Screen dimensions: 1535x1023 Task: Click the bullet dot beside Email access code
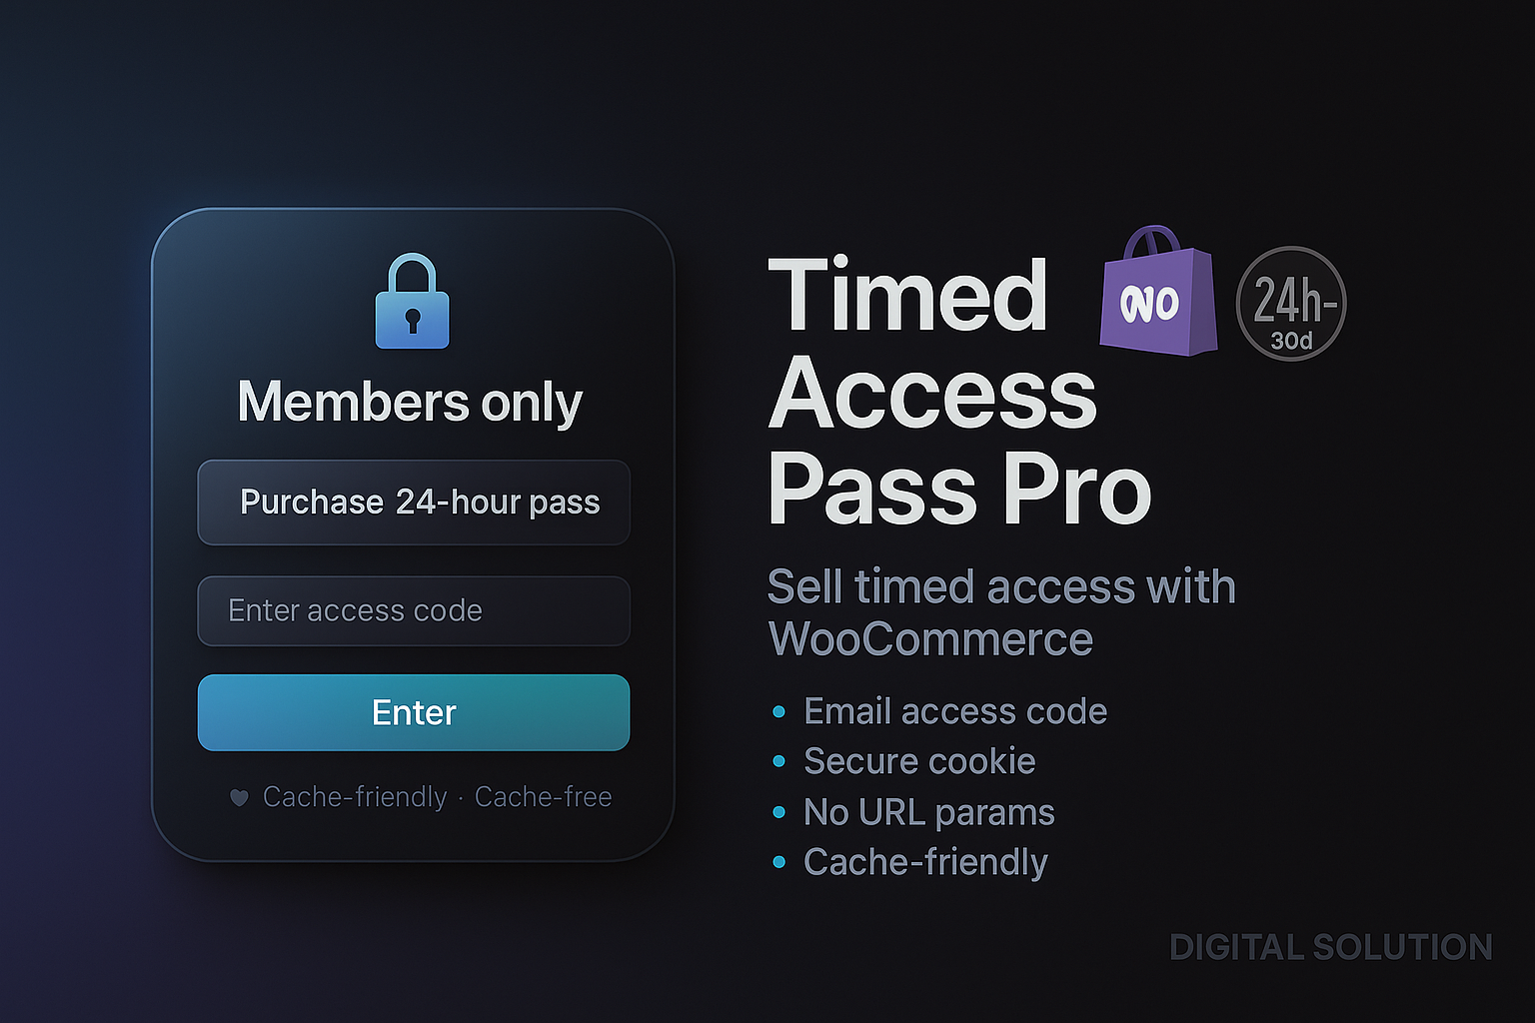779,711
